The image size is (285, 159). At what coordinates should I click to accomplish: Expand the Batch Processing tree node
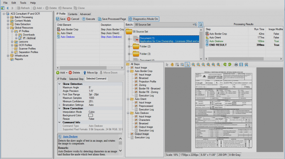click(8, 17)
